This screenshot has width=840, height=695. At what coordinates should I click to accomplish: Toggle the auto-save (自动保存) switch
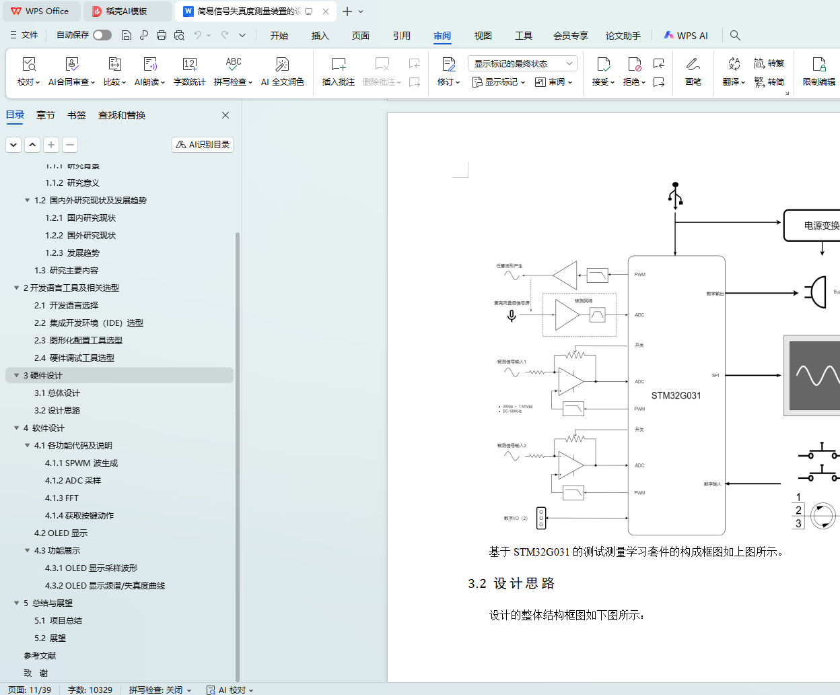point(102,35)
